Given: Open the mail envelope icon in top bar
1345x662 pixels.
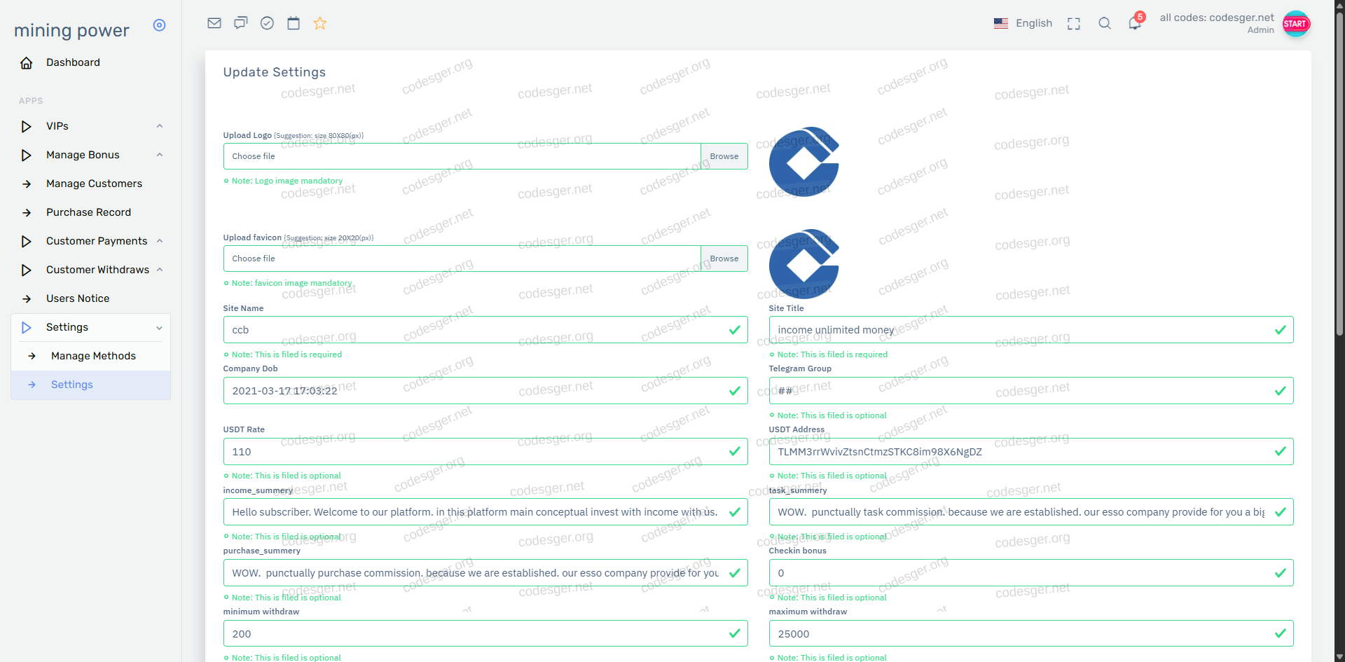Looking at the screenshot, I should [214, 23].
